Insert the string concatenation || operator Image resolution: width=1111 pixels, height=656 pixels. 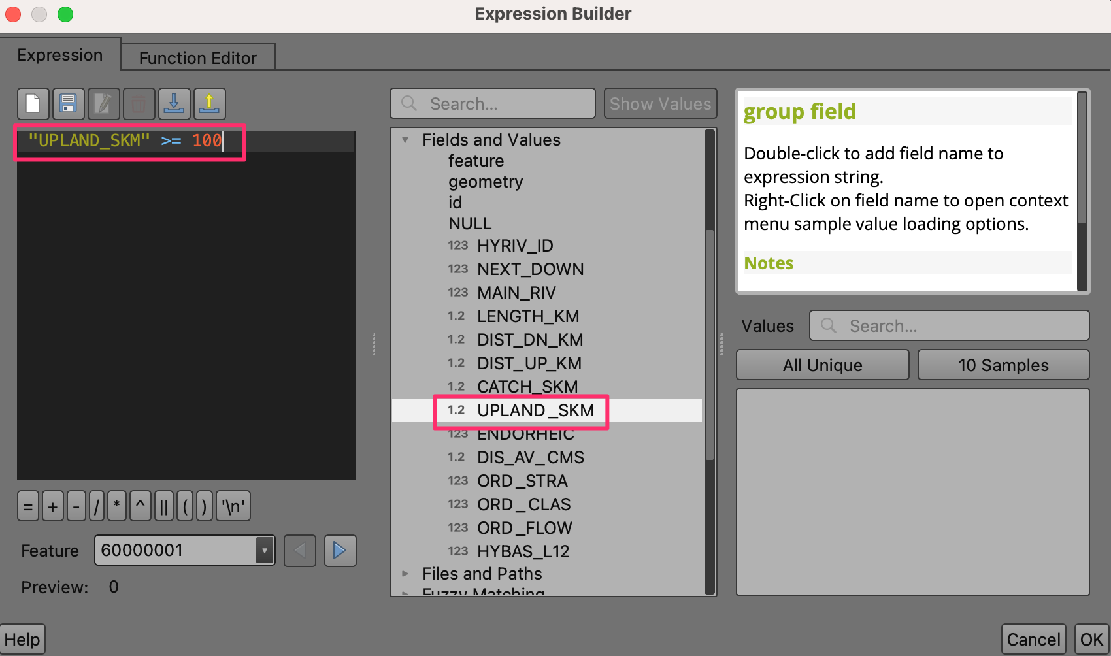(164, 506)
